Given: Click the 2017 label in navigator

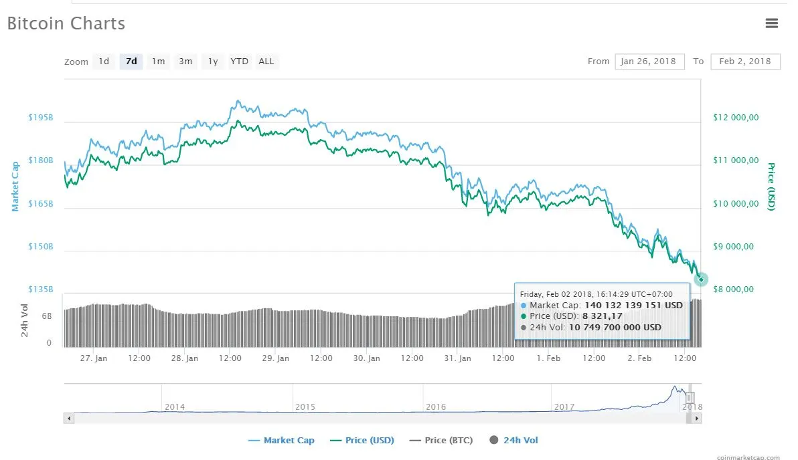Looking at the screenshot, I should [564, 407].
